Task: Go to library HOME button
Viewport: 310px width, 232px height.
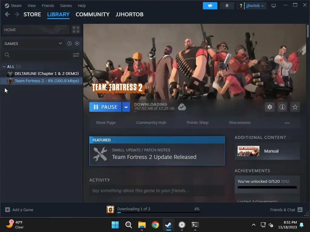Action: [x=36, y=30]
